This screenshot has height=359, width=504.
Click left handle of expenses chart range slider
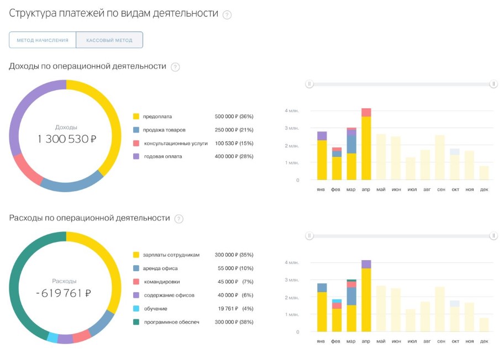pyautogui.click(x=310, y=236)
